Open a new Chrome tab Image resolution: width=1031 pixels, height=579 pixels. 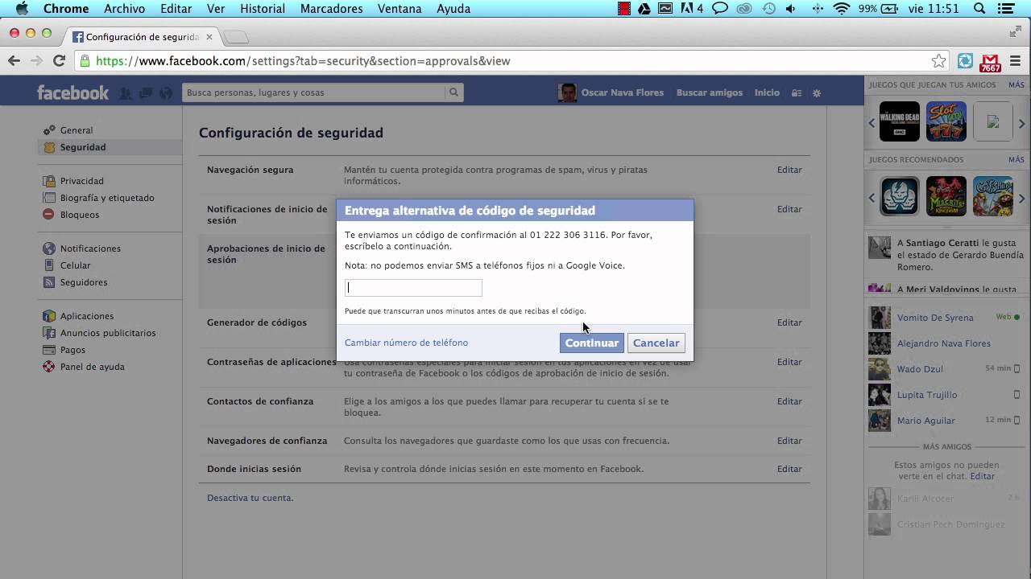click(x=236, y=38)
